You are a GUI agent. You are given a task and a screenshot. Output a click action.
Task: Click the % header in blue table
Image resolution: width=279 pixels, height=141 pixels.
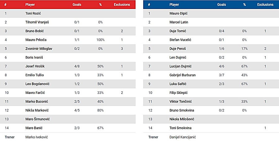(x=244, y=5)
